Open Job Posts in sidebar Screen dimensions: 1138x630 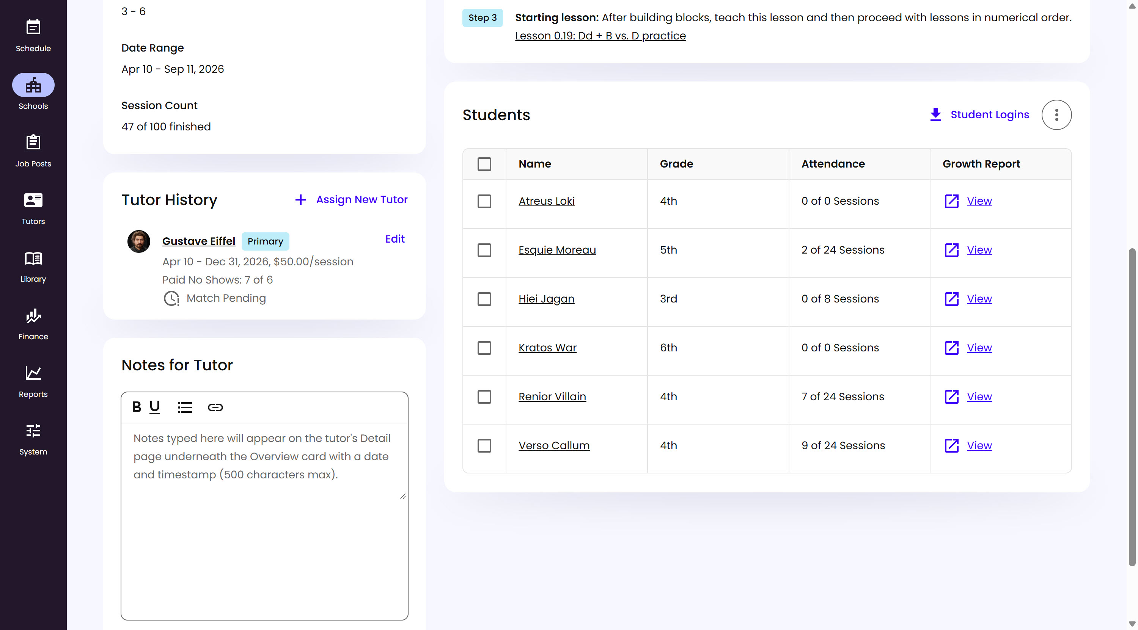33,151
